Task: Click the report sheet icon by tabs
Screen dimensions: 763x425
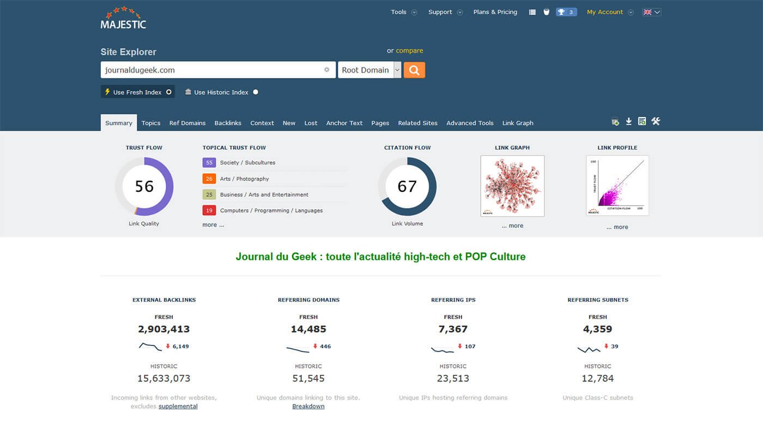Action: point(642,122)
